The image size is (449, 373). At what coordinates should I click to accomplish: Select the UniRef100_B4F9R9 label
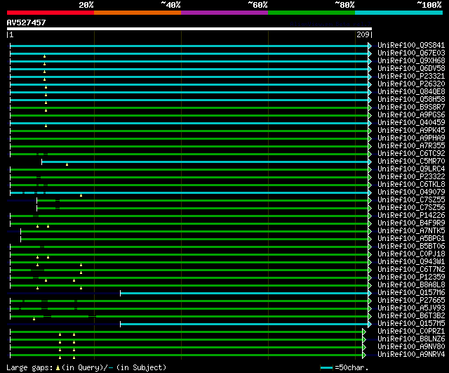[x=411, y=223]
